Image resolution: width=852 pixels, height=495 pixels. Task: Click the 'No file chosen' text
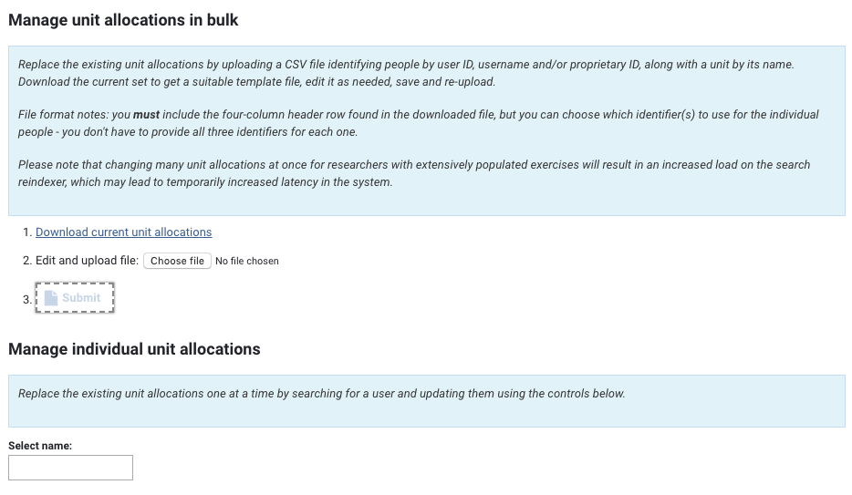247,261
